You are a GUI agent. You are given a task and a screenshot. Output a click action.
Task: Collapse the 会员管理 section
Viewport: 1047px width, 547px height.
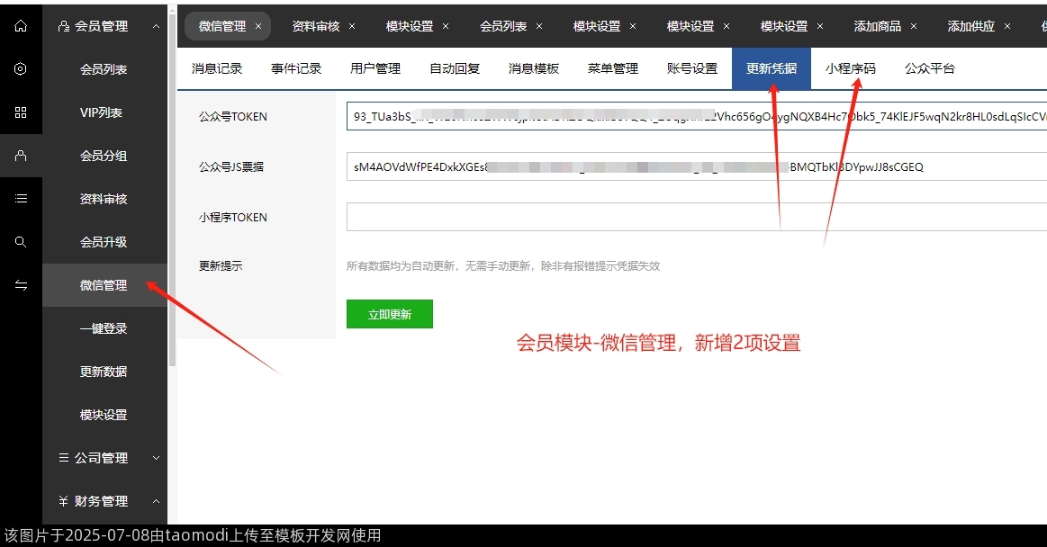pyautogui.click(x=156, y=26)
